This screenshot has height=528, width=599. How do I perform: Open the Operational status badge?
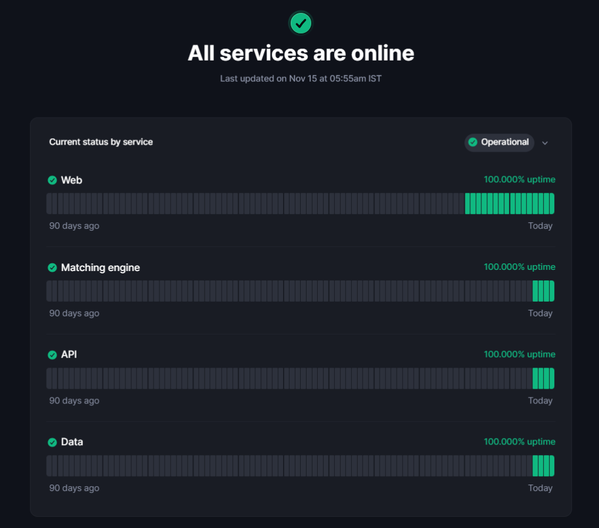click(499, 142)
